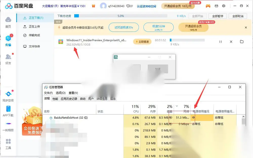Switch to 详细信息 tab

pyautogui.click(x=102, y=99)
